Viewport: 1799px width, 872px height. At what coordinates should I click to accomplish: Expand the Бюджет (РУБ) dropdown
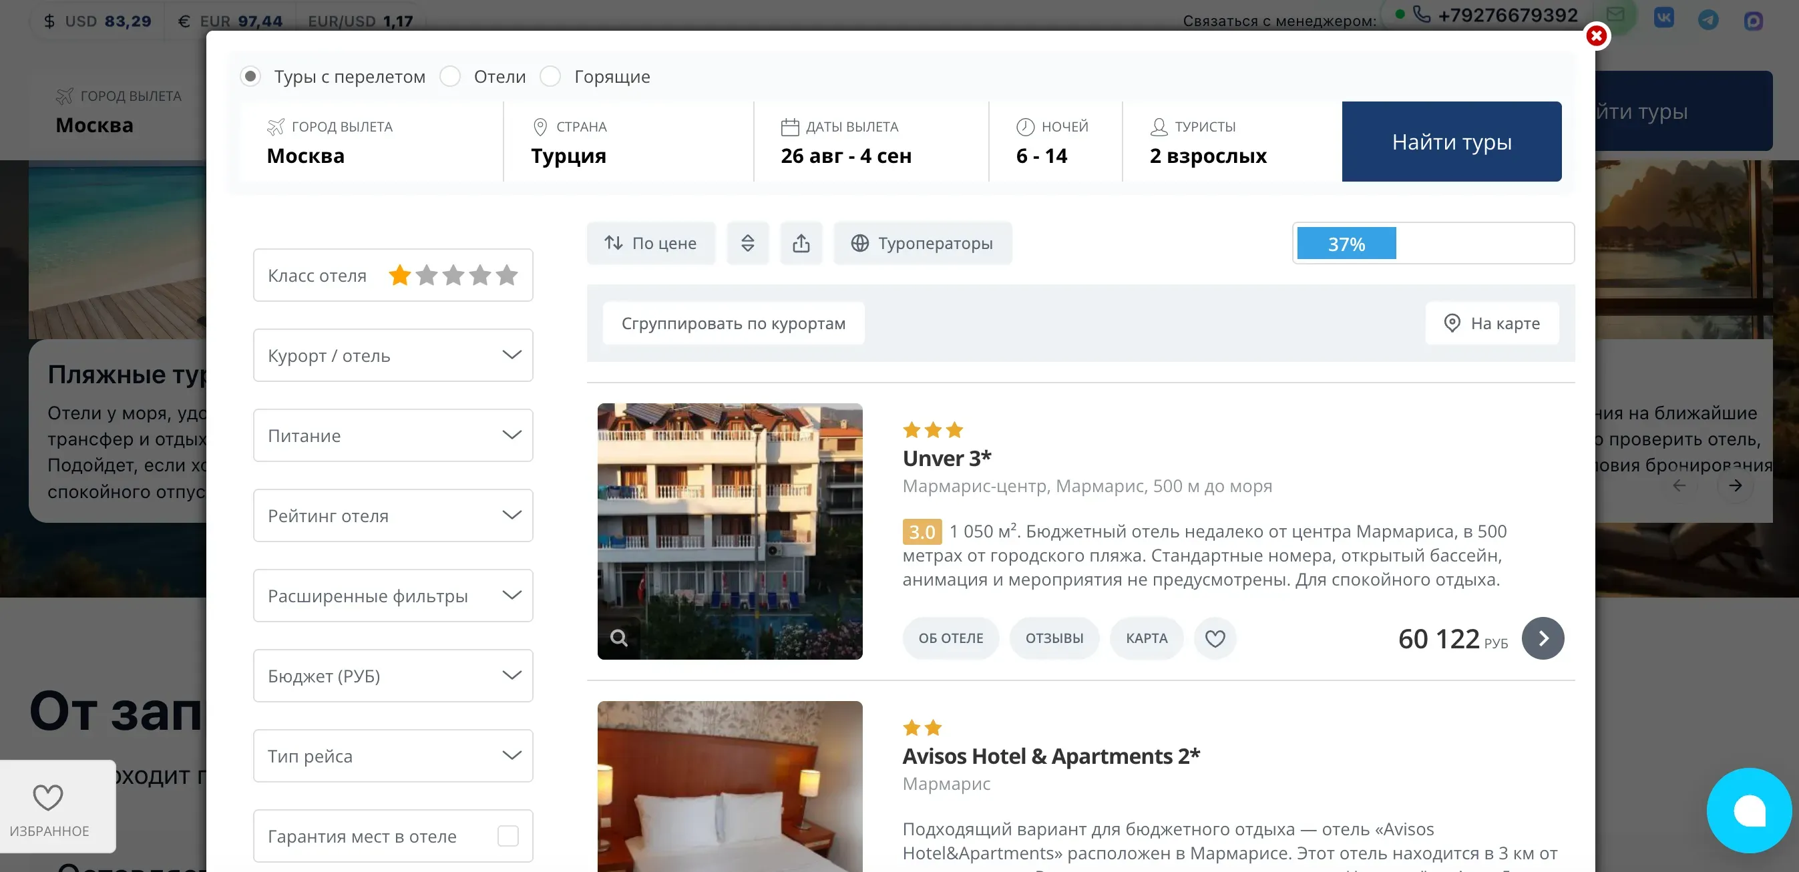pos(393,676)
